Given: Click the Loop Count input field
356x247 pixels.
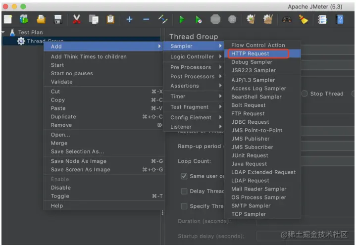Looking at the screenshot, I should tap(328, 161).
